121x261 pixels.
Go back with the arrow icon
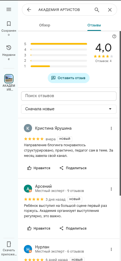(29, 10)
